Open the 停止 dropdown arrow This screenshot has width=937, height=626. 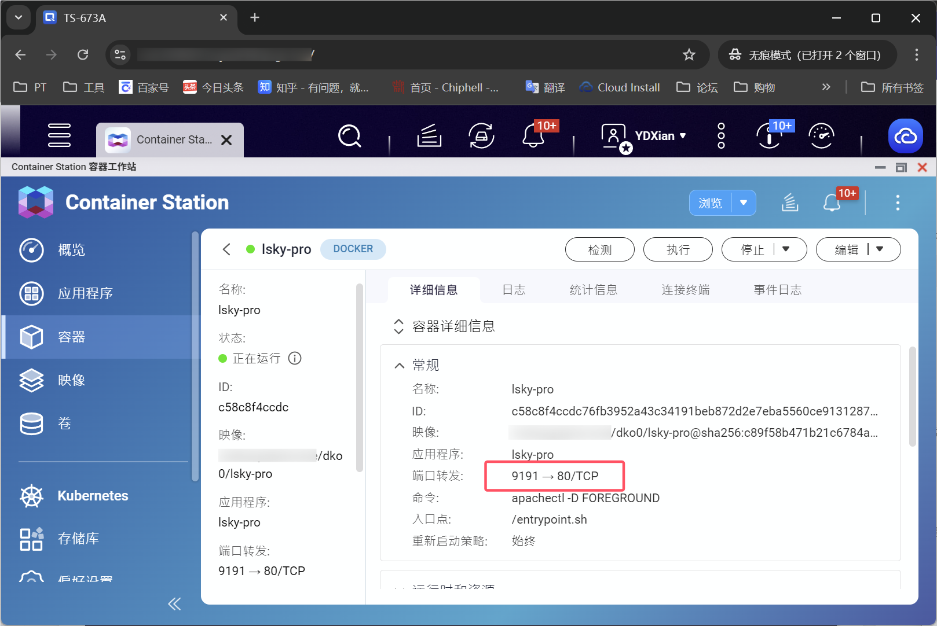tap(786, 249)
